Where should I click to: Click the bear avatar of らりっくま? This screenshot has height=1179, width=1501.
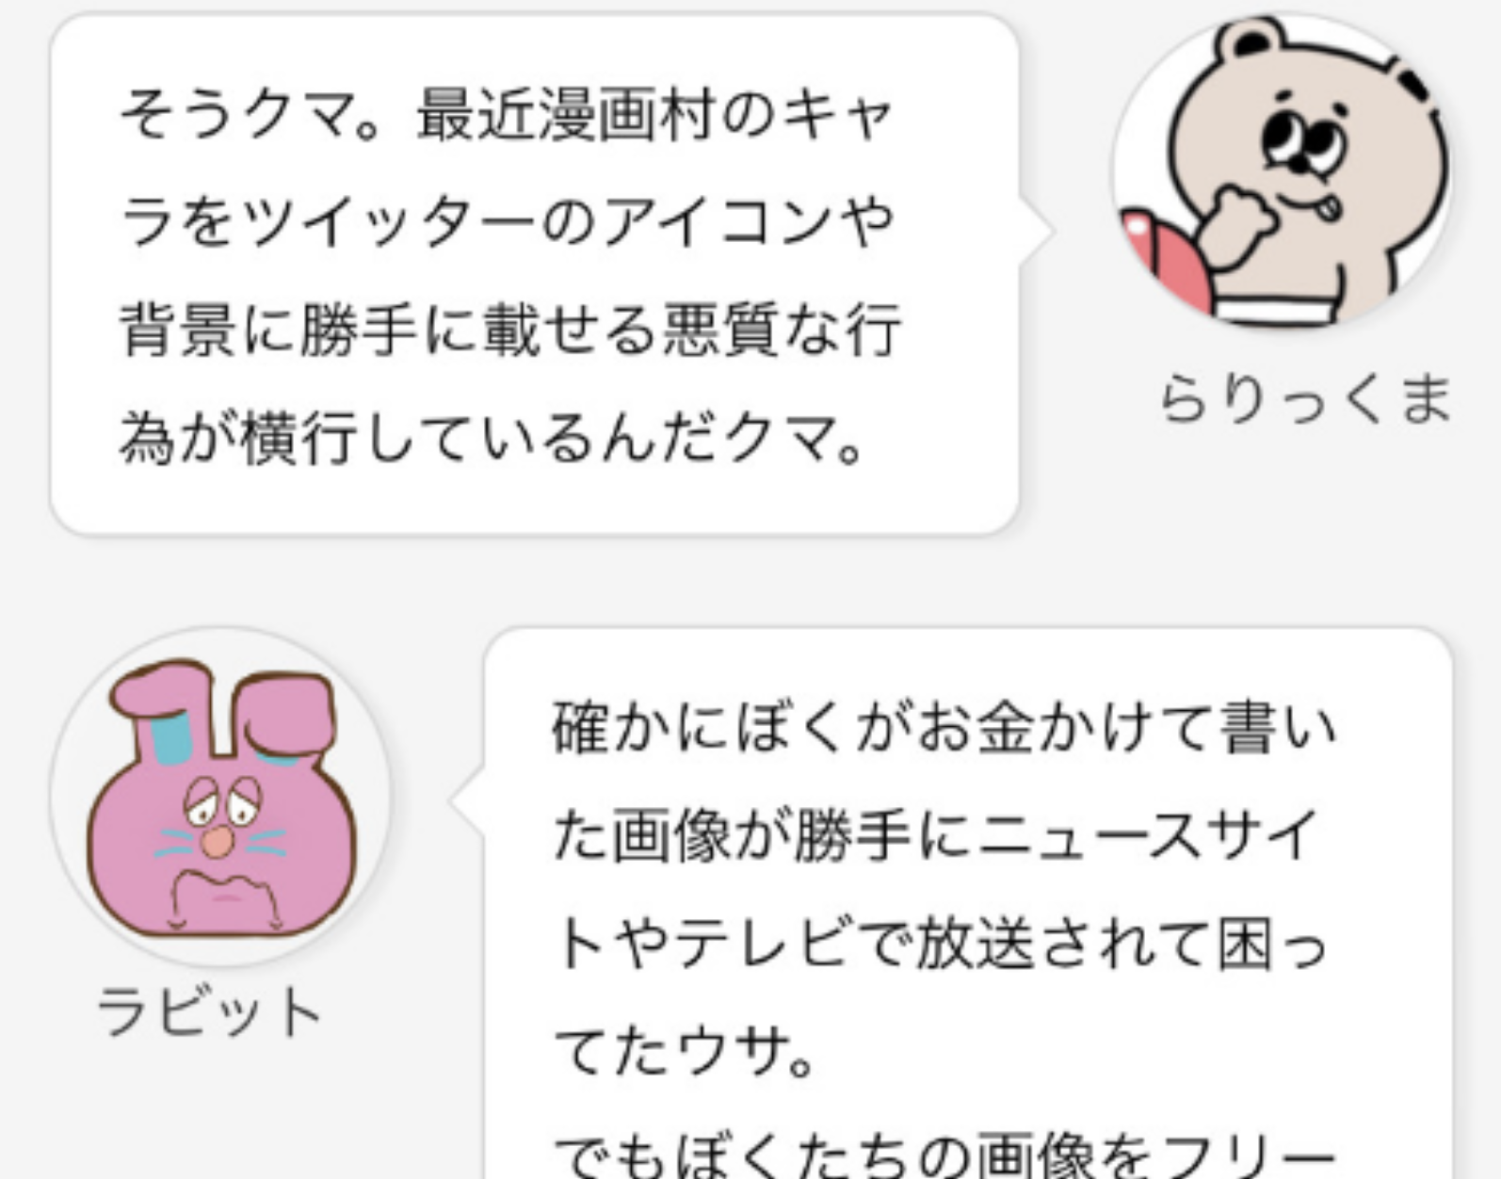point(1283,171)
